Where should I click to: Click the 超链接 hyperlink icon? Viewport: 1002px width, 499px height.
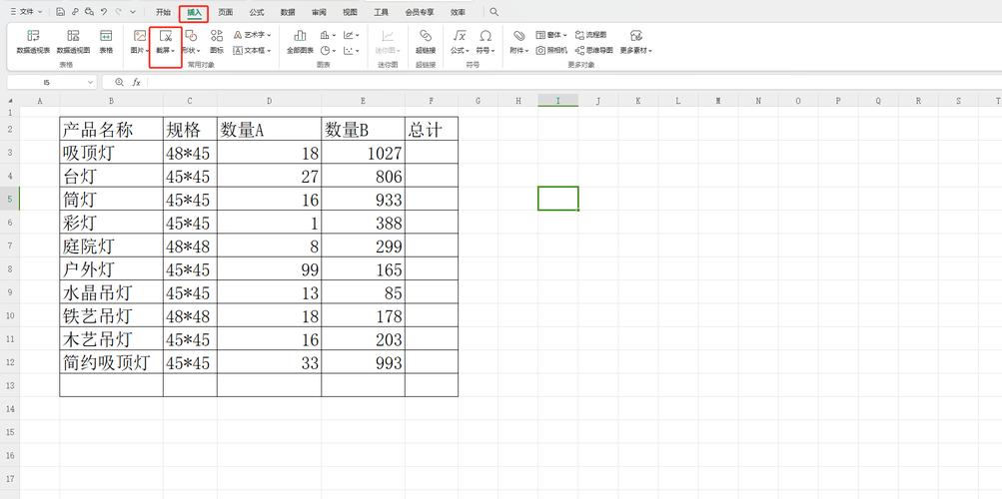(x=426, y=41)
